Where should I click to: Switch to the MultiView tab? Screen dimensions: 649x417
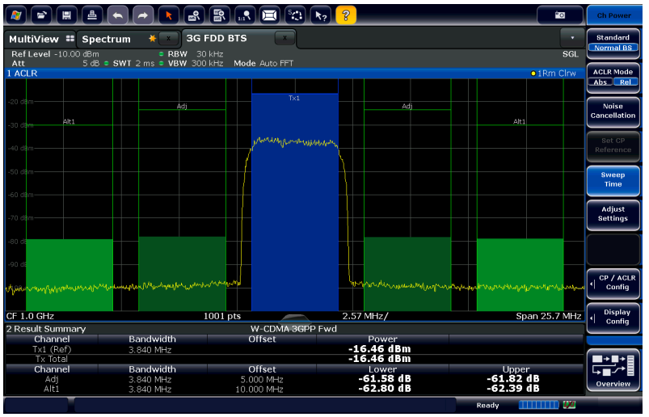pyautogui.click(x=40, y=39)
